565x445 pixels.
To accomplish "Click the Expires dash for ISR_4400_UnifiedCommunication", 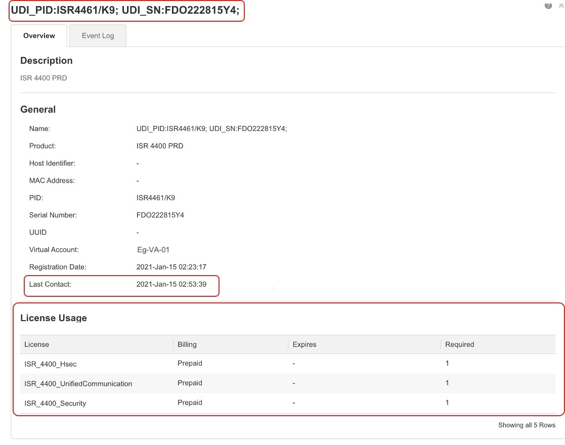I will [294, 383].
